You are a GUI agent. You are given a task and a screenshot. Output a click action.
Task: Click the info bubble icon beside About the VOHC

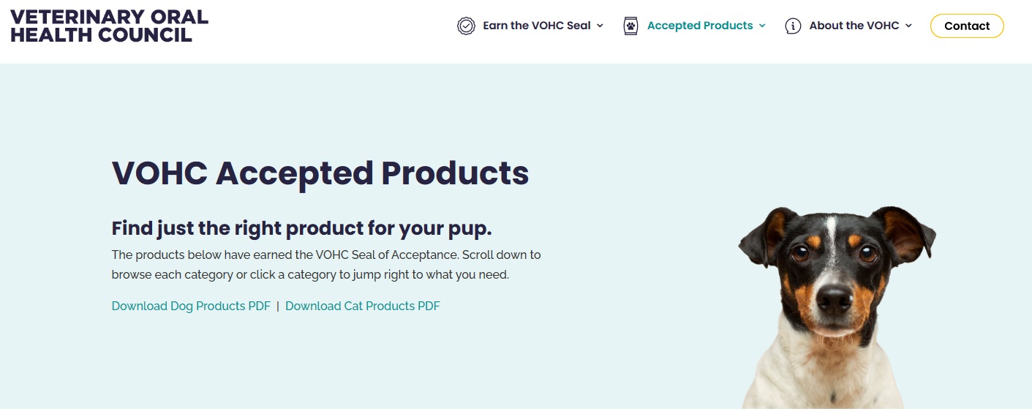click(793, 26)
